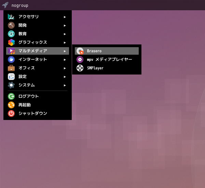205x188 pixels.
Task: Open the アクセサリ menu entry
Action: pos(38,17)
